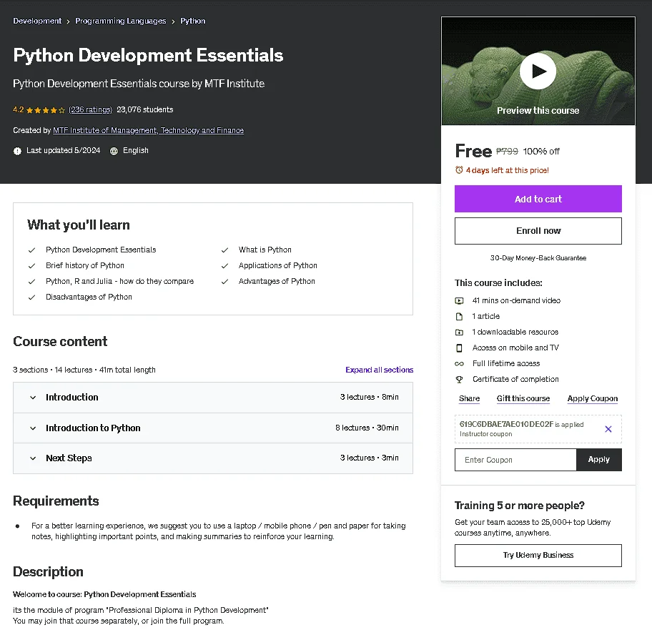Click the course preview thumbnail image

pyautogui.click(x=538, y=71)
